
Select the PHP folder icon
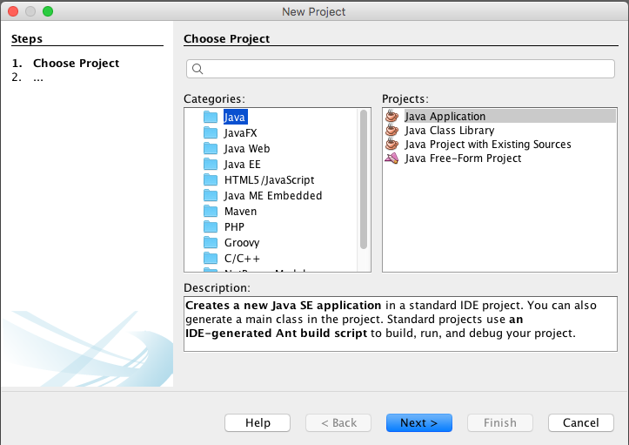pos(211,227)
